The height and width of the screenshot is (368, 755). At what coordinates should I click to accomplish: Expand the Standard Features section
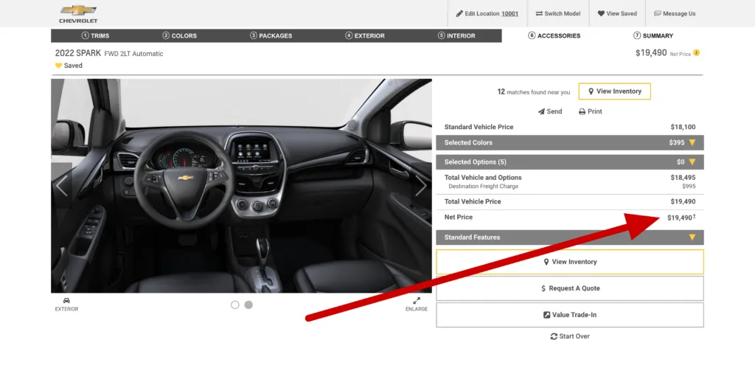click(x=692, y=237)
